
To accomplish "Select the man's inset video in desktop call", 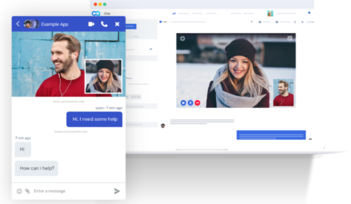I will tap(283, 93).
